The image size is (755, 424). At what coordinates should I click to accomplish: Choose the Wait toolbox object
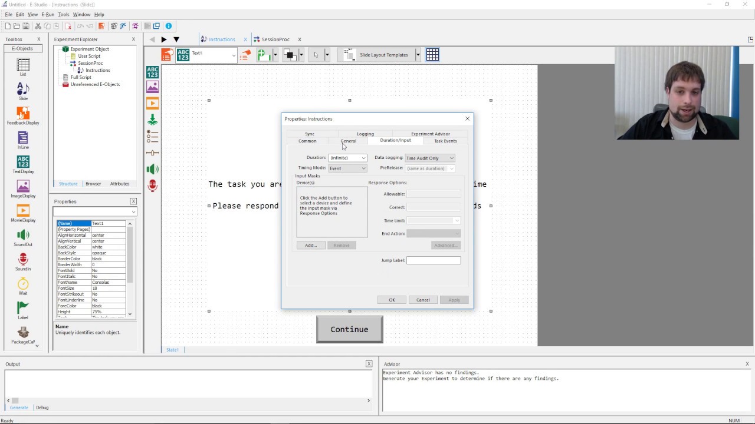click(23, 286)
